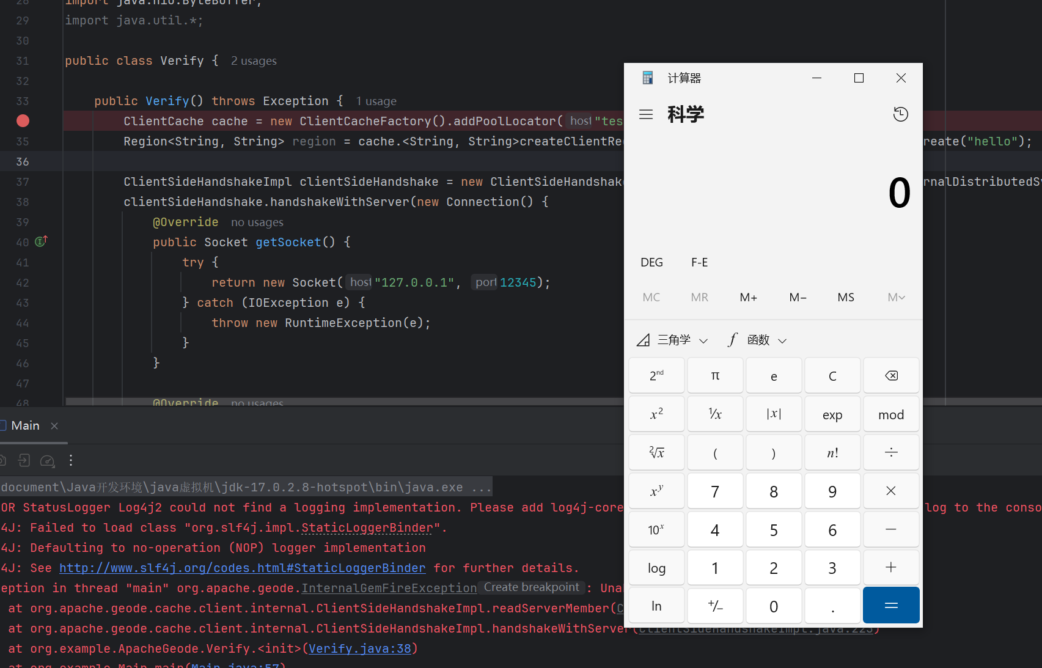Screen dimensions: 1042x668
Task: Click the minus operator key
Action: pyautogui.click(x=891, y=529)
